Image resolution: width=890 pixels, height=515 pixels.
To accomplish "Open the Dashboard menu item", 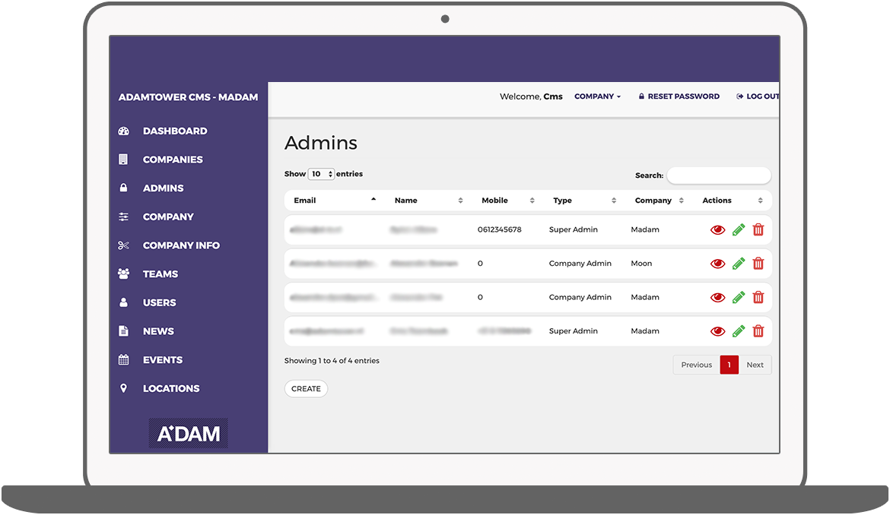I will coord(175,131).
